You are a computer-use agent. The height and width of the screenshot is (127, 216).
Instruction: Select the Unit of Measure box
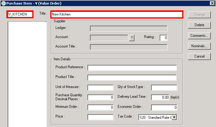pos(100,88)
